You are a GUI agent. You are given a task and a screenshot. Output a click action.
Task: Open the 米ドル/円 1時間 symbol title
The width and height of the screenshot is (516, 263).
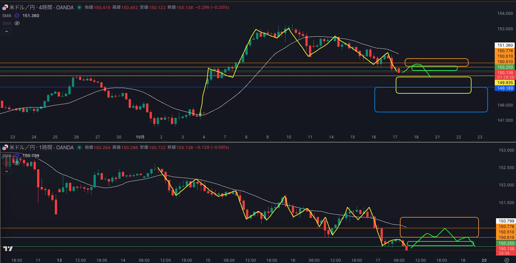click(41, 147)
